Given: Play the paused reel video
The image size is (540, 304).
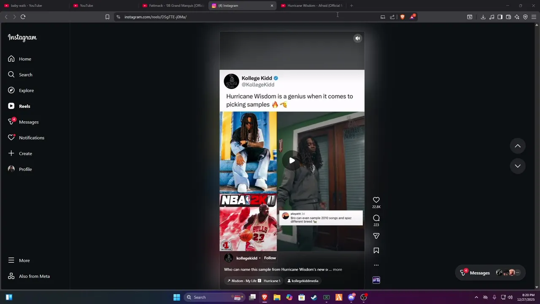Looking at the screenshot, I should (292, 160).
